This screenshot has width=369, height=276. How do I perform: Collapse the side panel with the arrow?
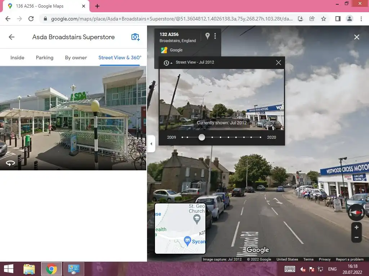151,144
